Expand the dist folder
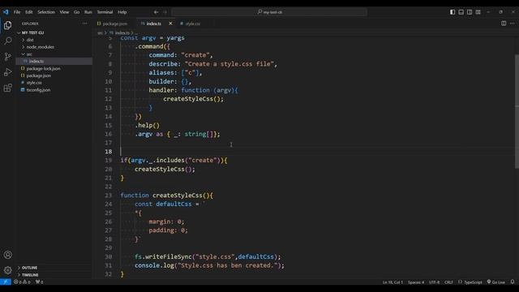519x292 pixels. (30, 40)
